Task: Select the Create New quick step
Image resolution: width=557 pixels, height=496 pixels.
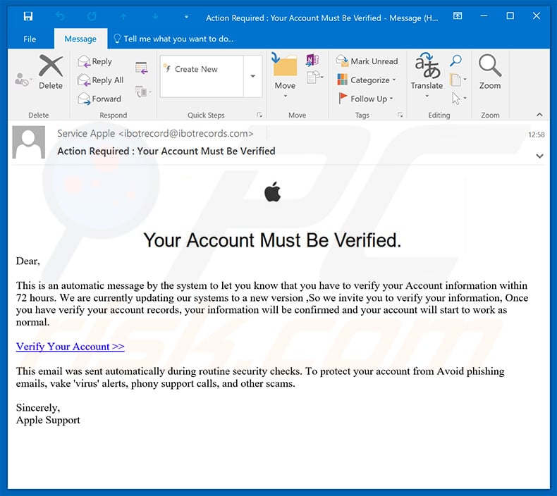Action: 202,69
